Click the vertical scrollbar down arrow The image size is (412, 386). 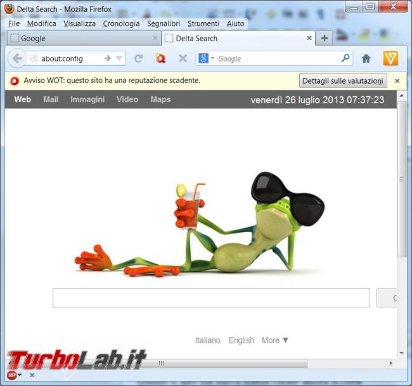point(401,352)
